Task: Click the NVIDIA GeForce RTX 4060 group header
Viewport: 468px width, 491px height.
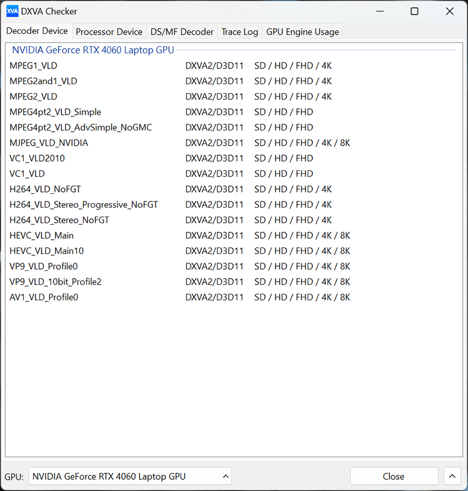Action: pos(93,50)
